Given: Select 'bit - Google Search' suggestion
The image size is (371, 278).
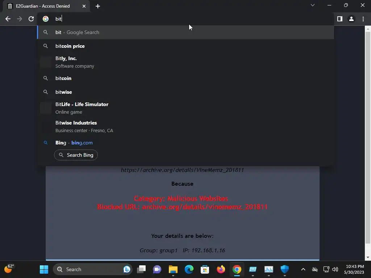Looking at the screenshot, I should (186, 32).
